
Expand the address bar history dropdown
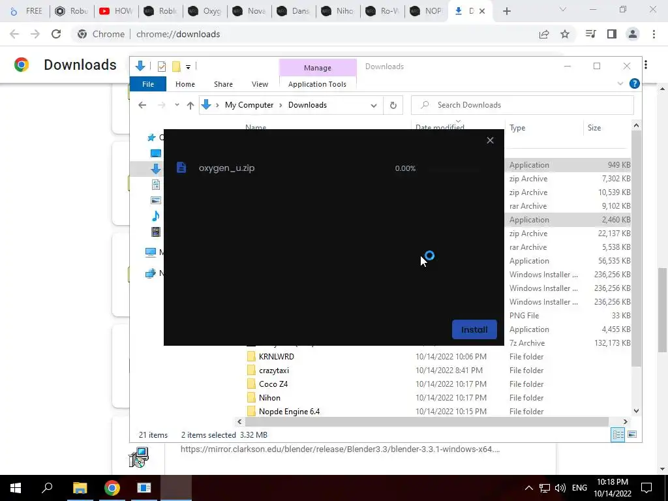point(374,105)
